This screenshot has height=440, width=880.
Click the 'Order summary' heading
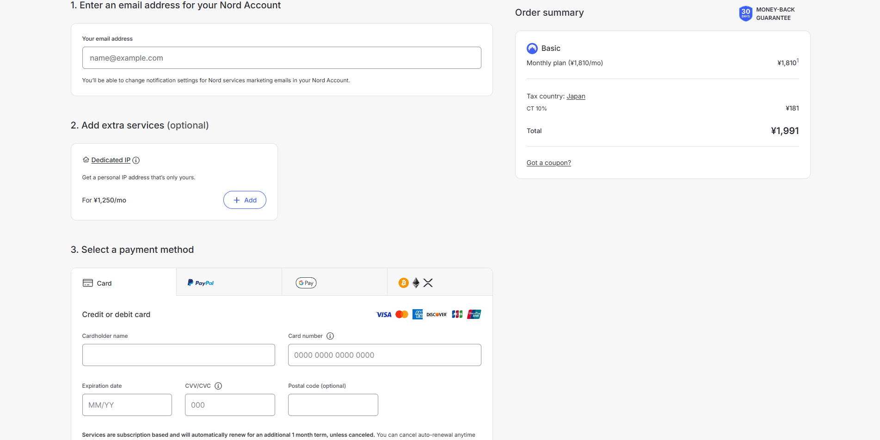[549, 12]
